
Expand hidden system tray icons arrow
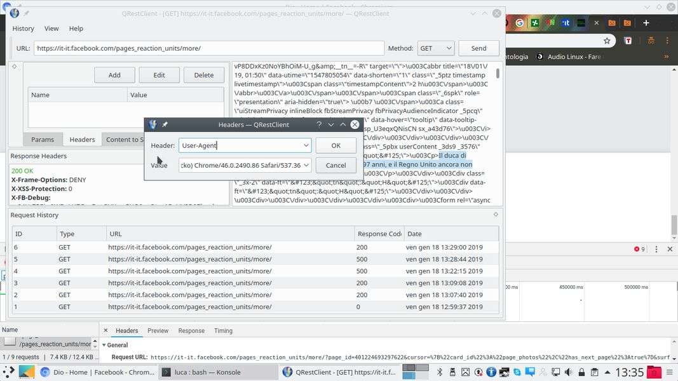[607, 372]
